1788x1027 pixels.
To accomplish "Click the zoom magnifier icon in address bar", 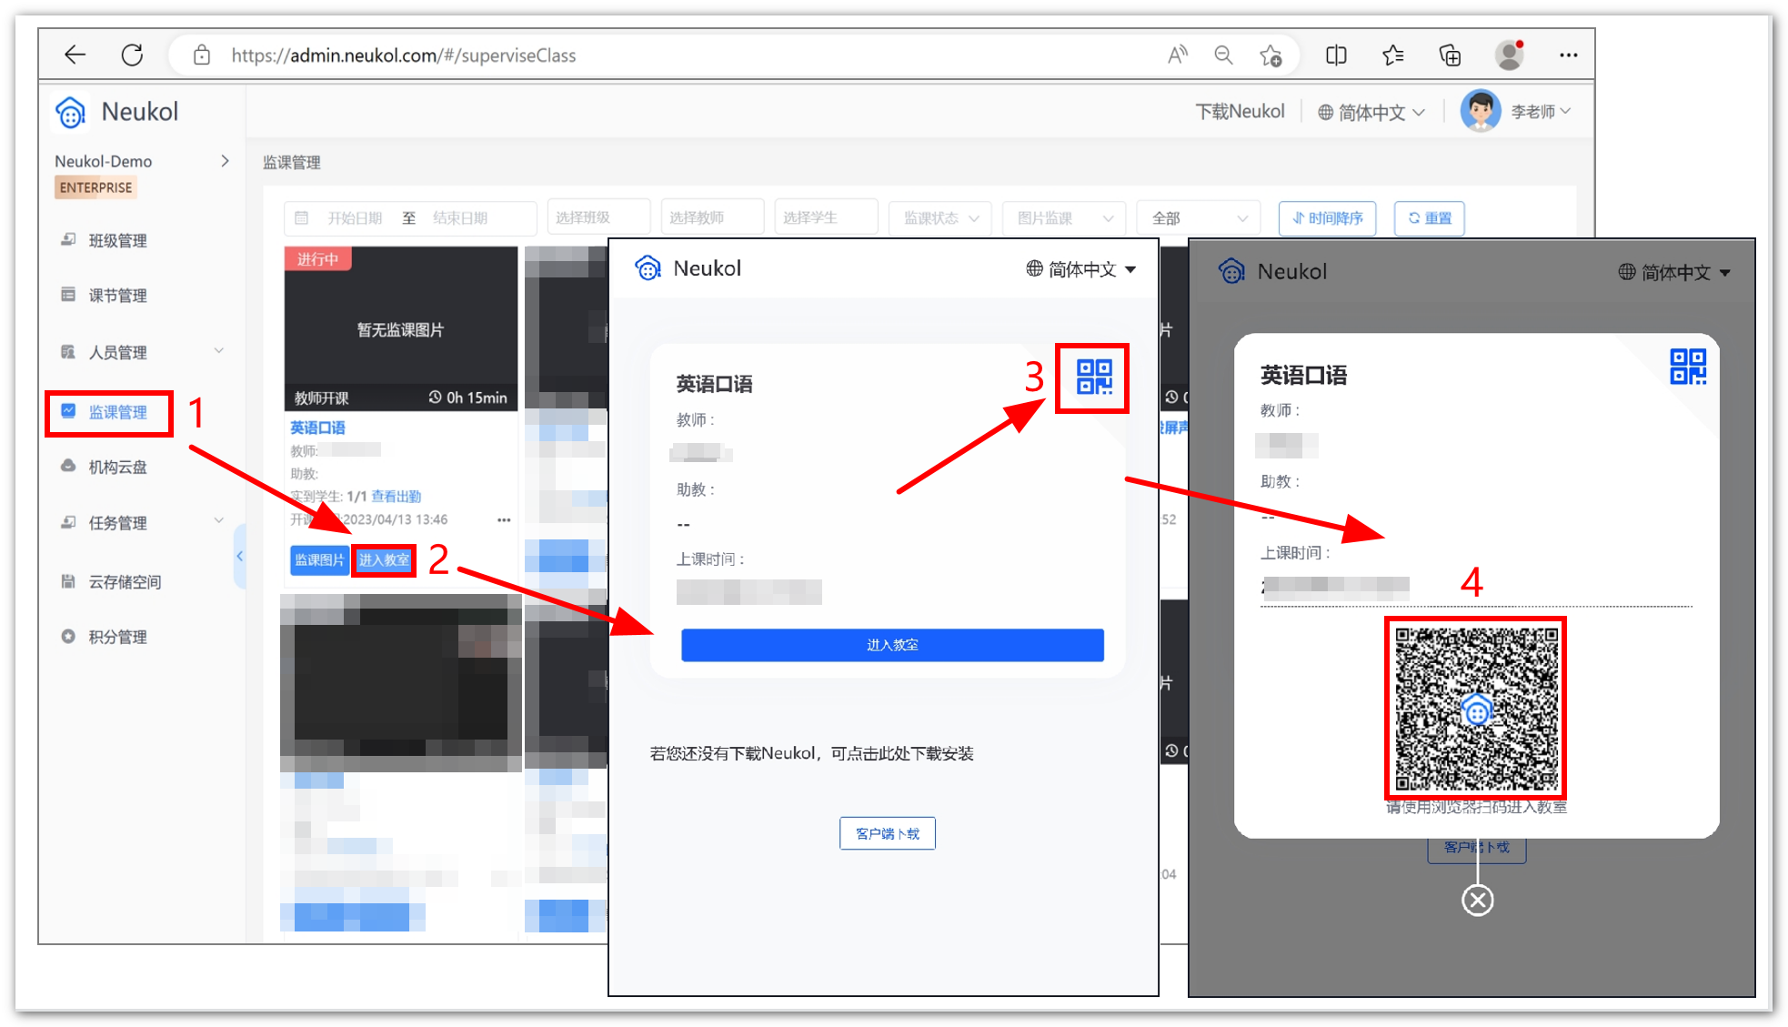I will [x=1223, y=55].
